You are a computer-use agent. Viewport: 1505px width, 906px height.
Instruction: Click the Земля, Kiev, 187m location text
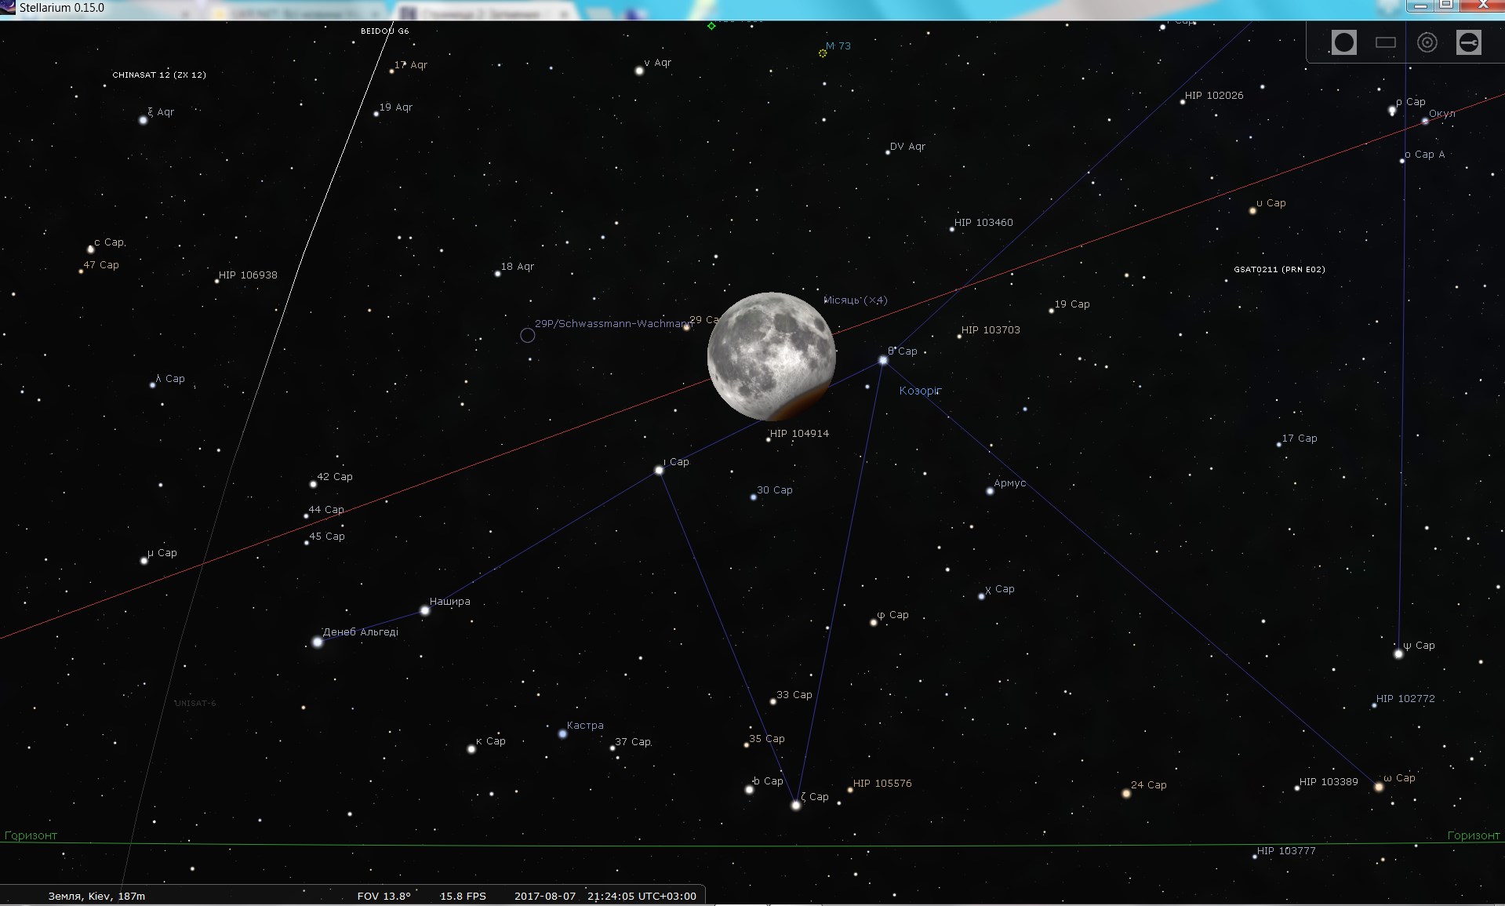pyautogui.click(x=96, y=896)
